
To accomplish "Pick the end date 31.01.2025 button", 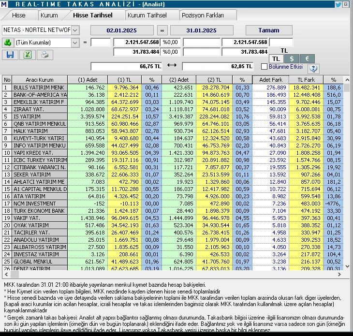I will point(202,30).
